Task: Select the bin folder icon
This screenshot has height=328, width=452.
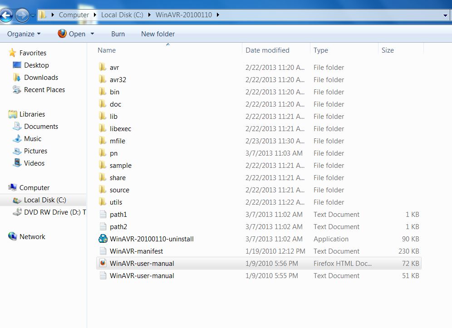Action: 102,92
